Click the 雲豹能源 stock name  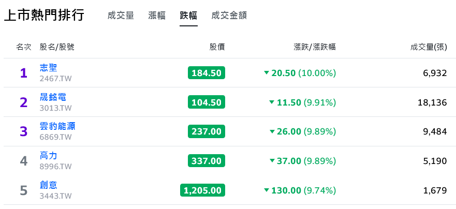click(x=57, y=126)
